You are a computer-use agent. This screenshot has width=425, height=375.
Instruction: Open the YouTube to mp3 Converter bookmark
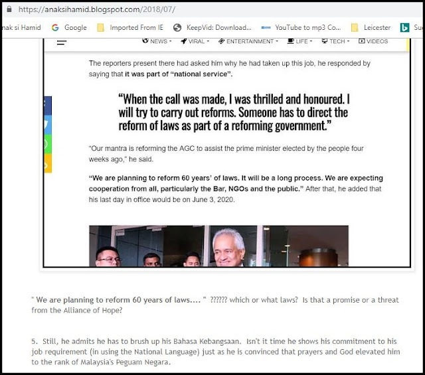(x=301, y=28)
